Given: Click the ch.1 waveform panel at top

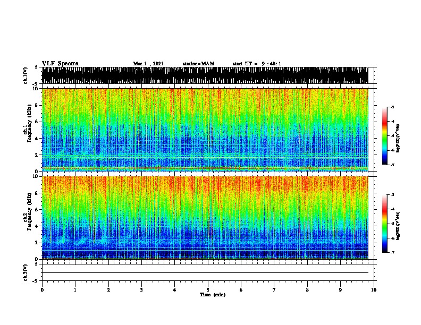Looking at the screenshot, I should (205, 75).
